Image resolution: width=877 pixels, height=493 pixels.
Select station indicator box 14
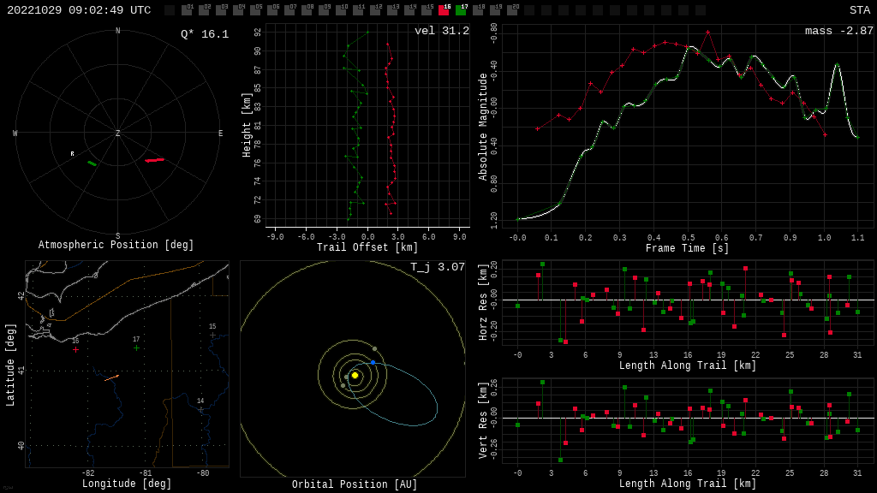point(409,9)
